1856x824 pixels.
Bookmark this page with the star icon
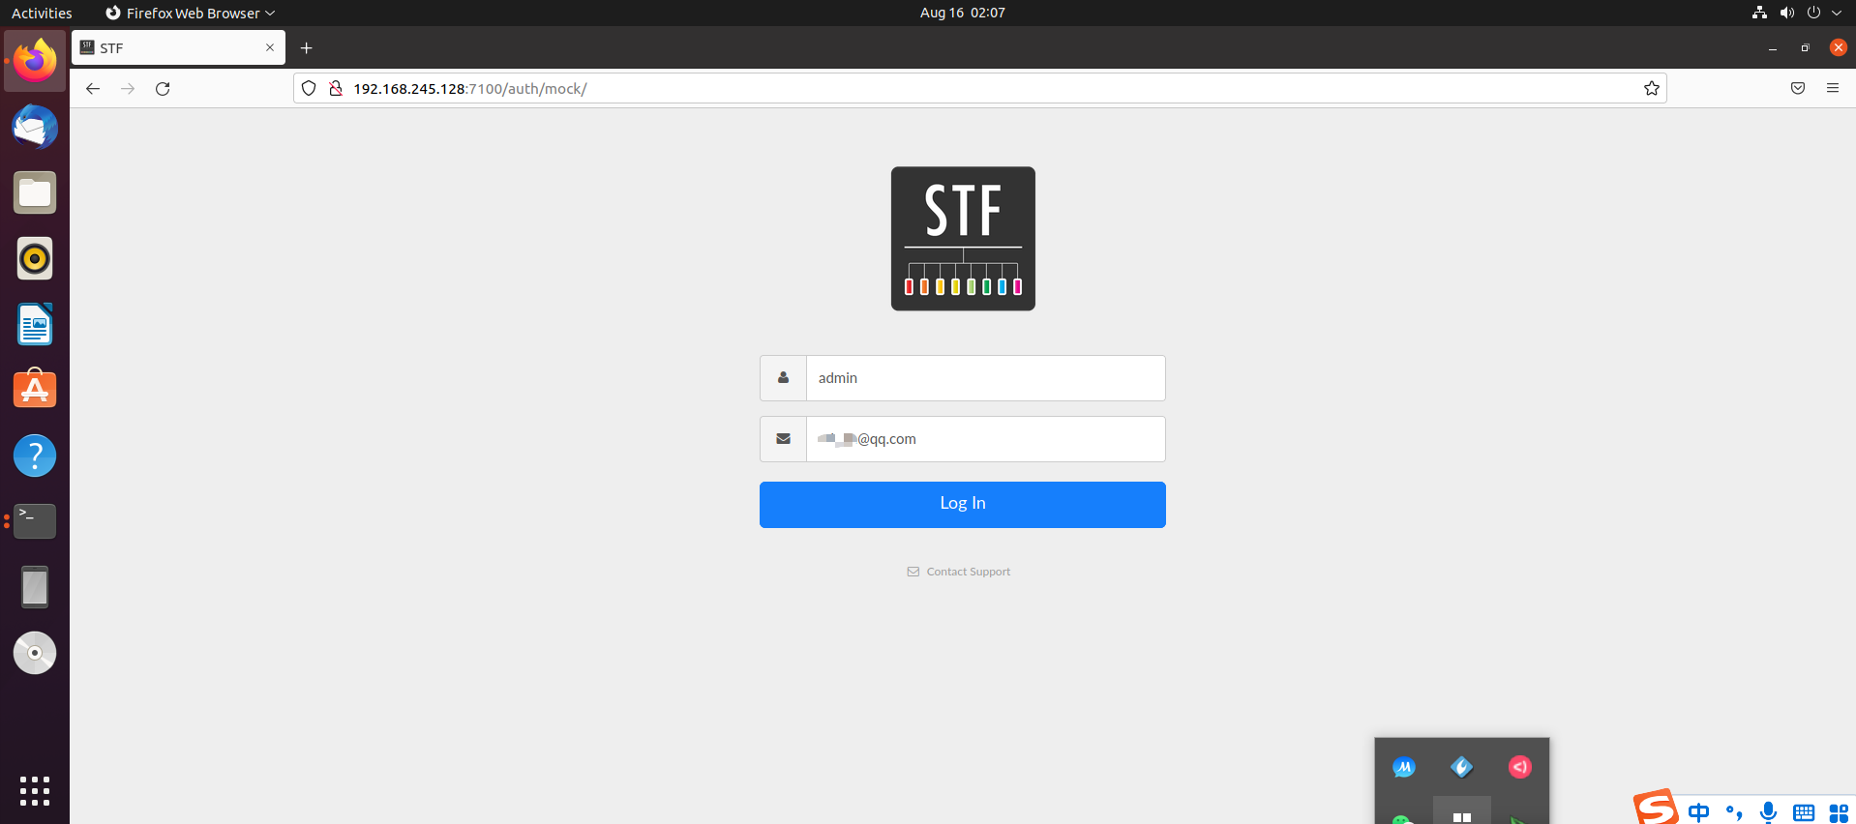1652,89
